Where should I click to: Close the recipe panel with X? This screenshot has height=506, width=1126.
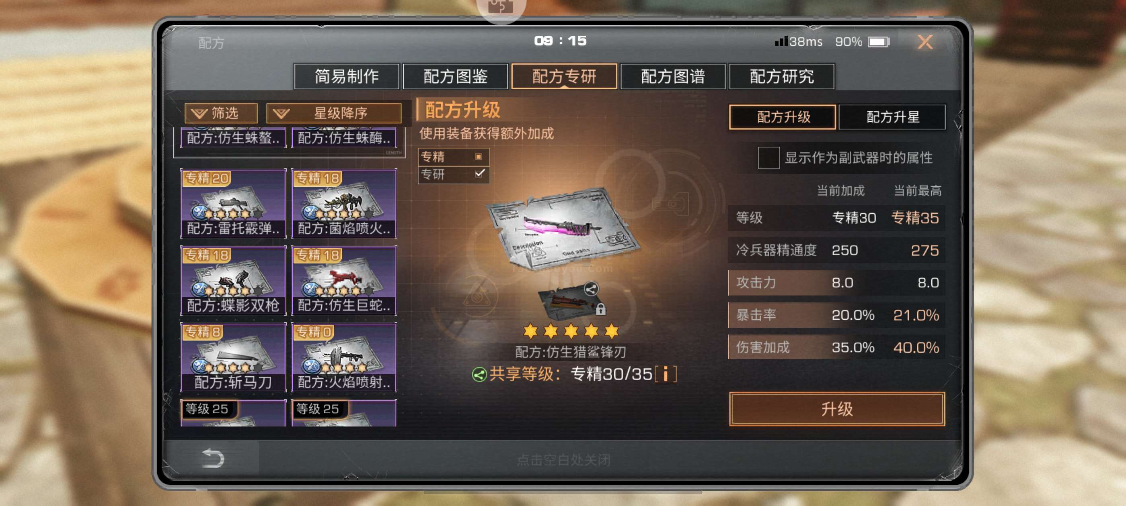(x=925, y=42)
